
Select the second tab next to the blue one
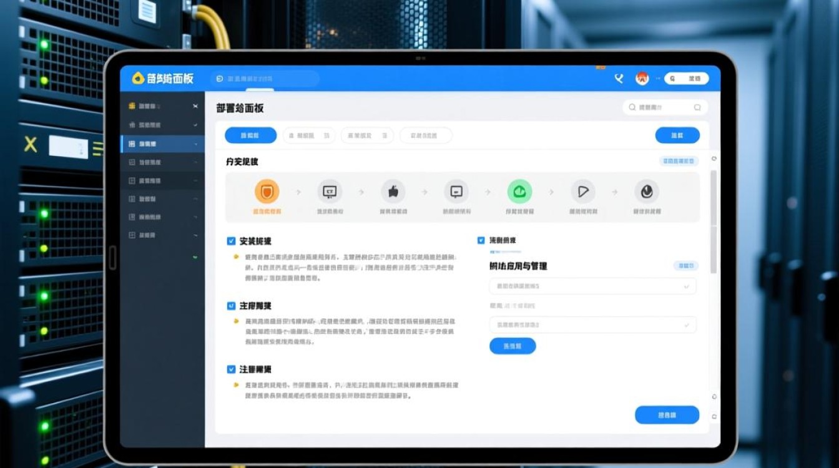point(307,135)
